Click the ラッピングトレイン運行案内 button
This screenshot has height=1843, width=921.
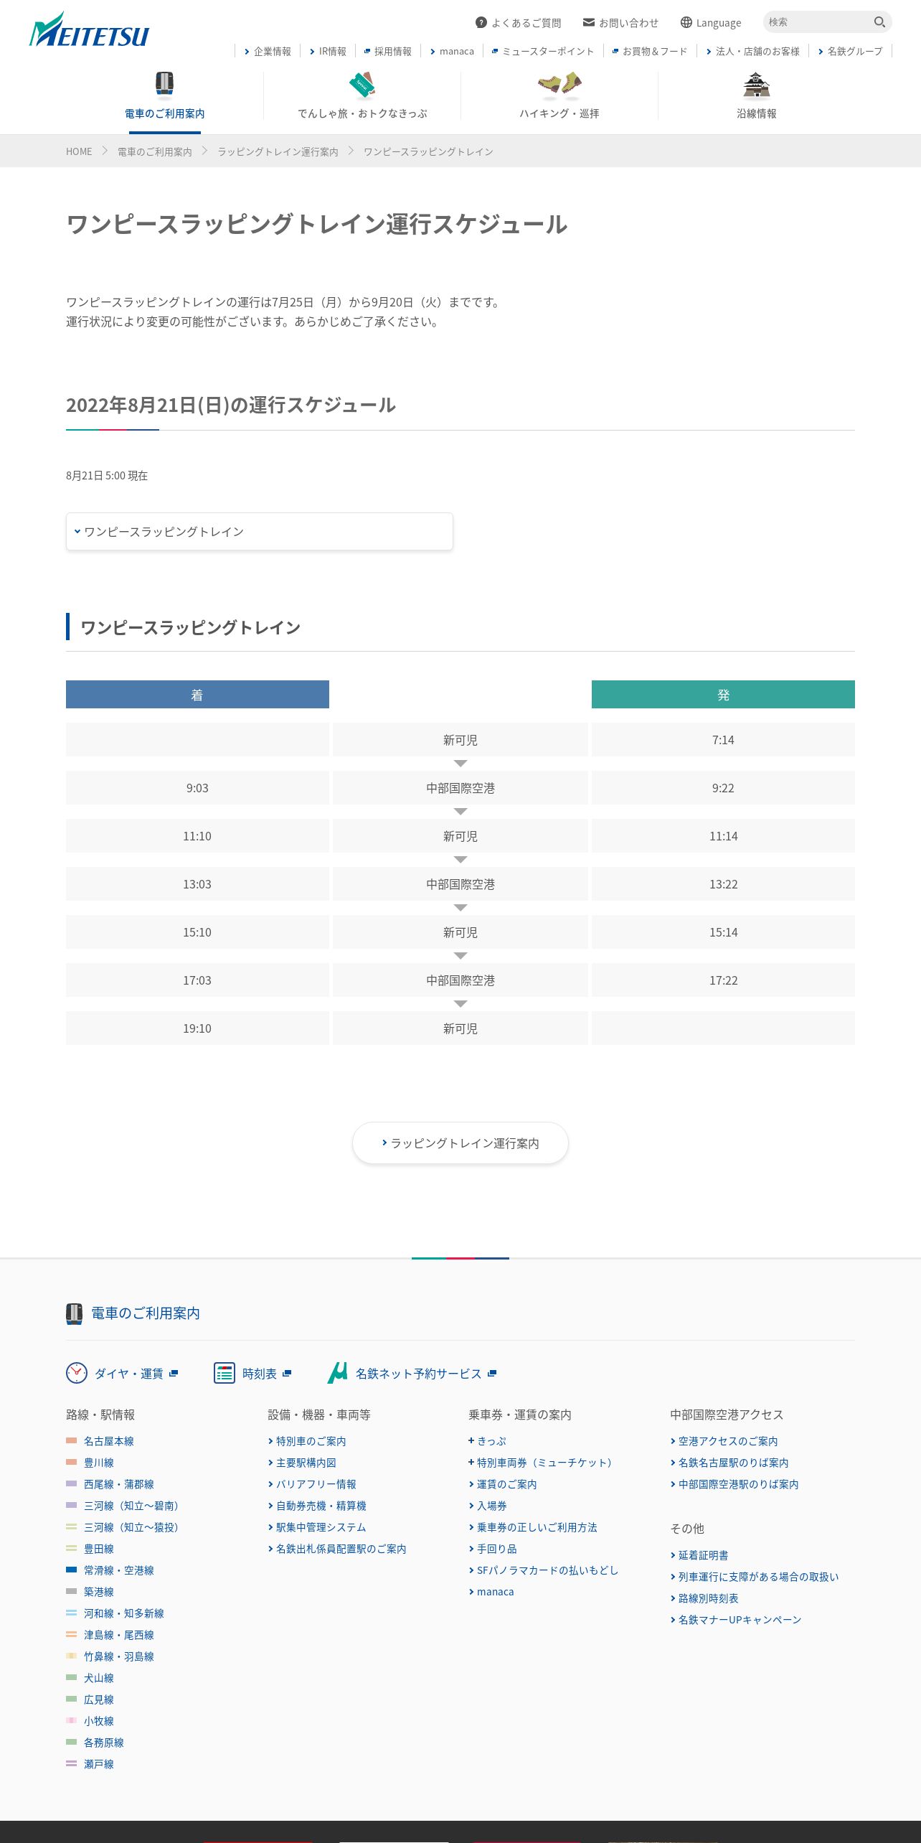point(461,1143)
